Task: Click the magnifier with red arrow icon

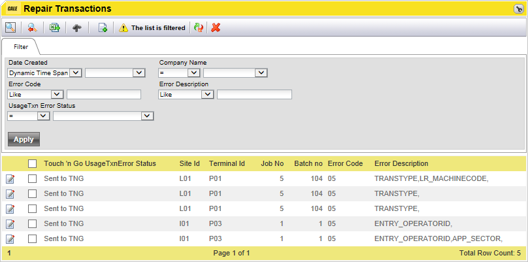Action: point(32,28)
